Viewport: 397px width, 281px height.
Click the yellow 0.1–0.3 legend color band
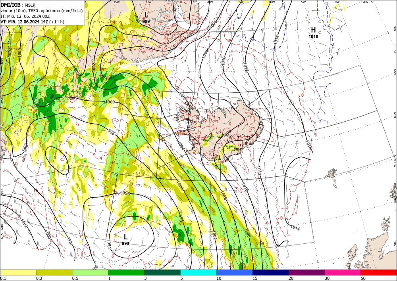tap(18, 272)
